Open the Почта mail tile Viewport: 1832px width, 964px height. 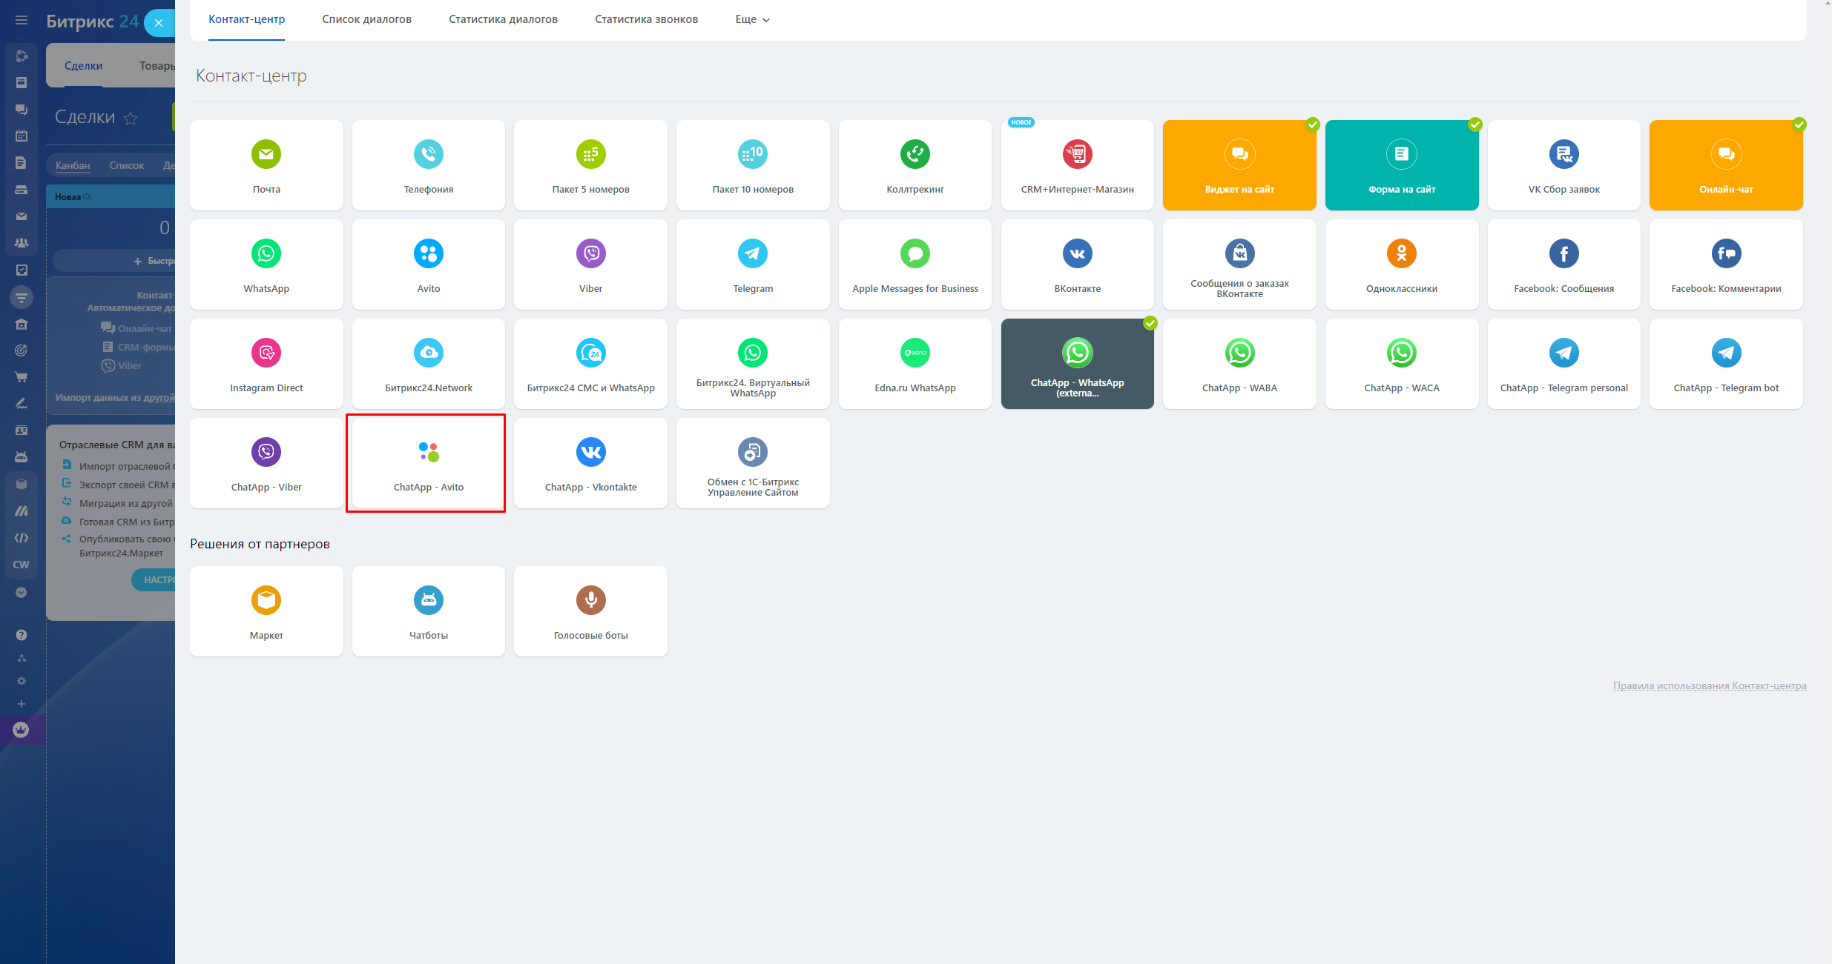[x=266, y=165]
